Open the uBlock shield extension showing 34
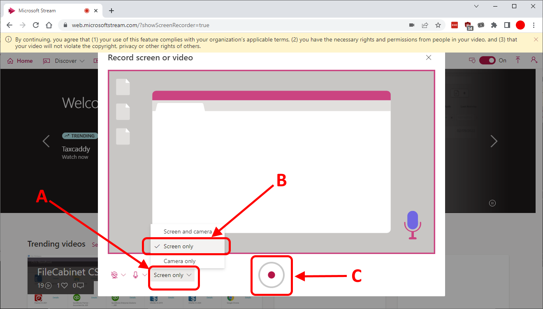543x309 pixels. pos(469,26)
